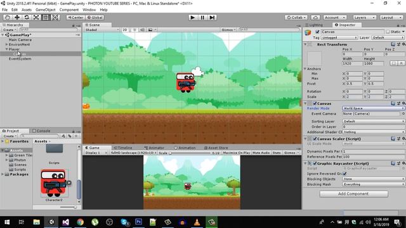Open scene effects image icon
The image size is (406, 228).
point(150,30)
